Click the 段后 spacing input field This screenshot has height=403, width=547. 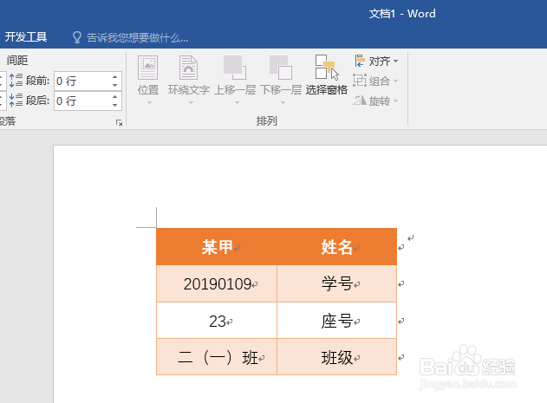pos(82,101)
